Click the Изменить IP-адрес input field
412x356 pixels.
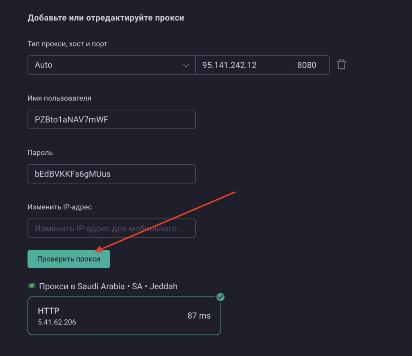(111, 228)
